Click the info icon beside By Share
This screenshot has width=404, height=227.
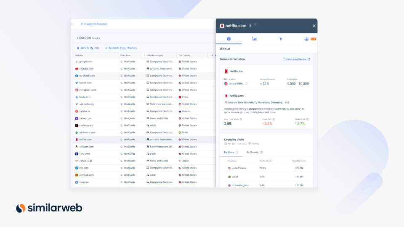pos(237,152)
